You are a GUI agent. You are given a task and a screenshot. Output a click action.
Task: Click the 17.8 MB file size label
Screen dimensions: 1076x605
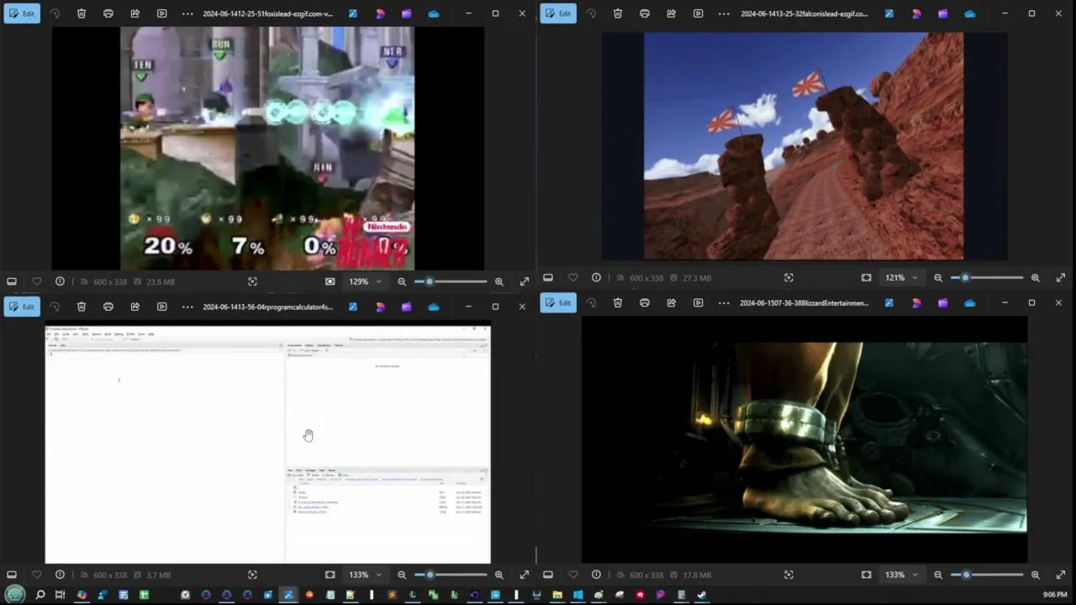pos(697,575)
